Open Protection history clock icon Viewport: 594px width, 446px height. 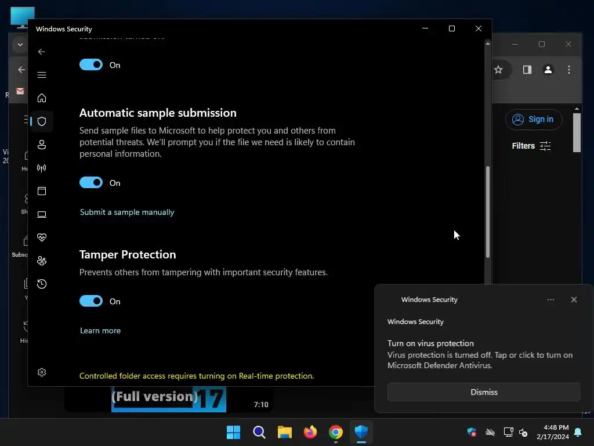42,283
